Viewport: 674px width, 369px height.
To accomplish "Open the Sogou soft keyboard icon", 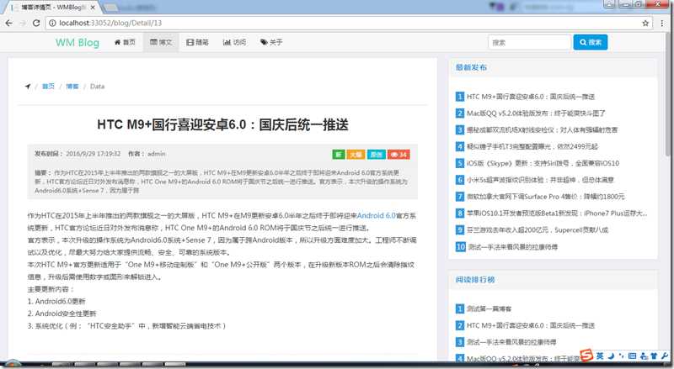I will pos(632,356).
